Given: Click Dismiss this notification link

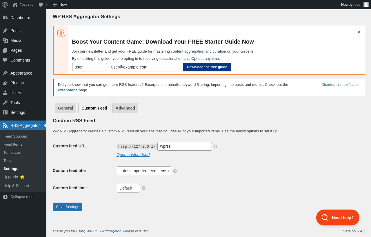Looking at the screenshot, I should (x=341, y=85).
